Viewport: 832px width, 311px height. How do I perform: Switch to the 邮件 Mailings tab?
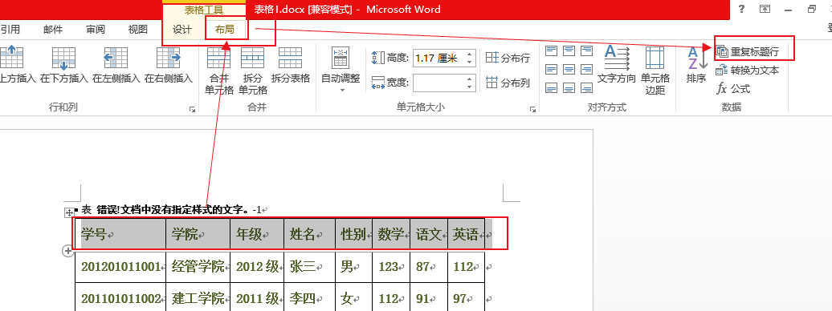(53, 30)
